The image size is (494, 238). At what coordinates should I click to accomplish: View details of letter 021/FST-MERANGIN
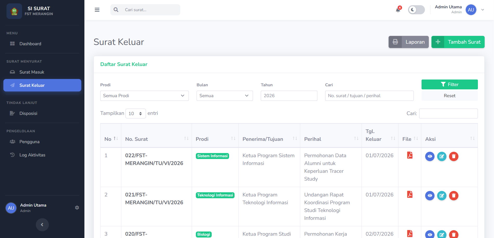click(430, 196)
